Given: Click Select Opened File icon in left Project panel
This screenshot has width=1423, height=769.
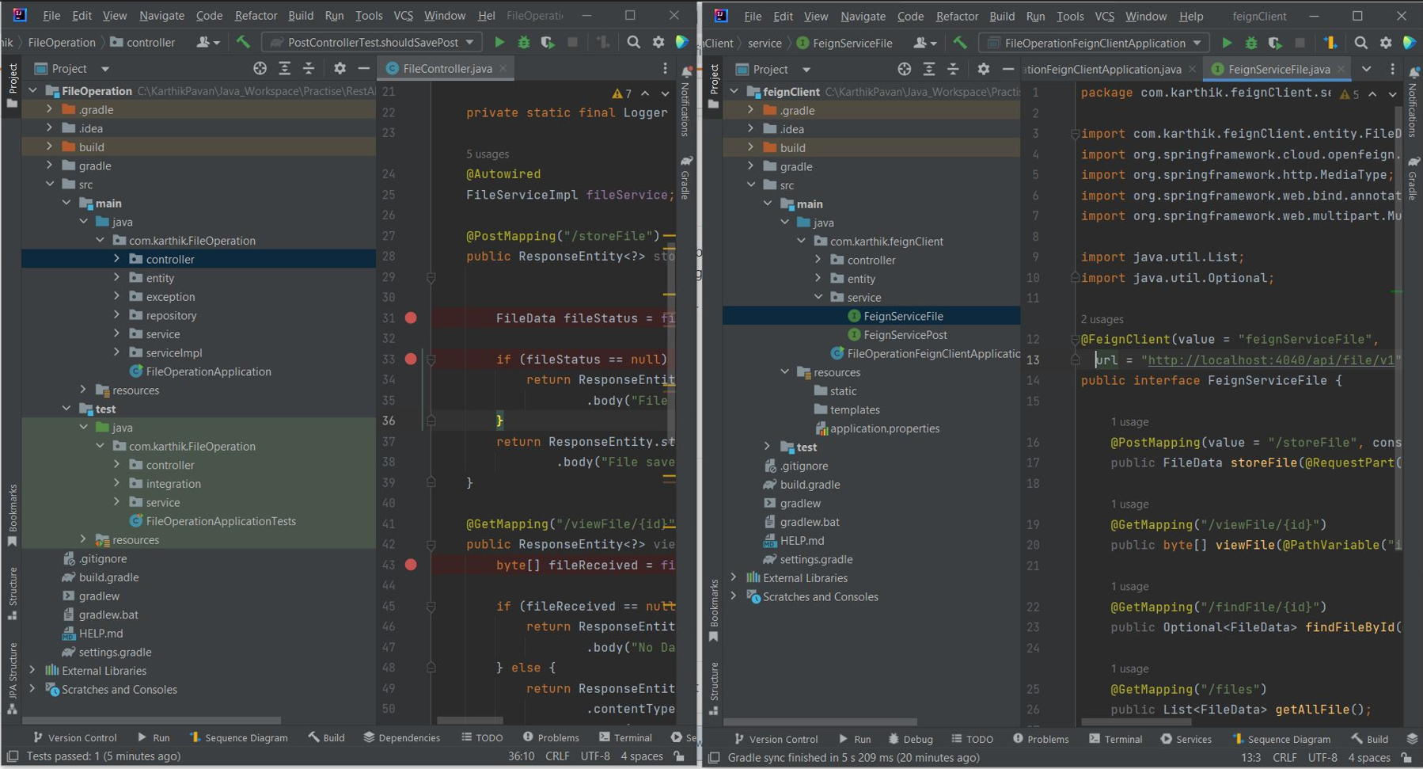Looking at the screenshot, I should coord(260,69).
